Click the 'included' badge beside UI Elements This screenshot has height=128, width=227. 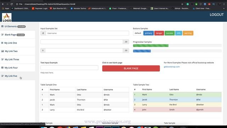click(x=21, y=27)
